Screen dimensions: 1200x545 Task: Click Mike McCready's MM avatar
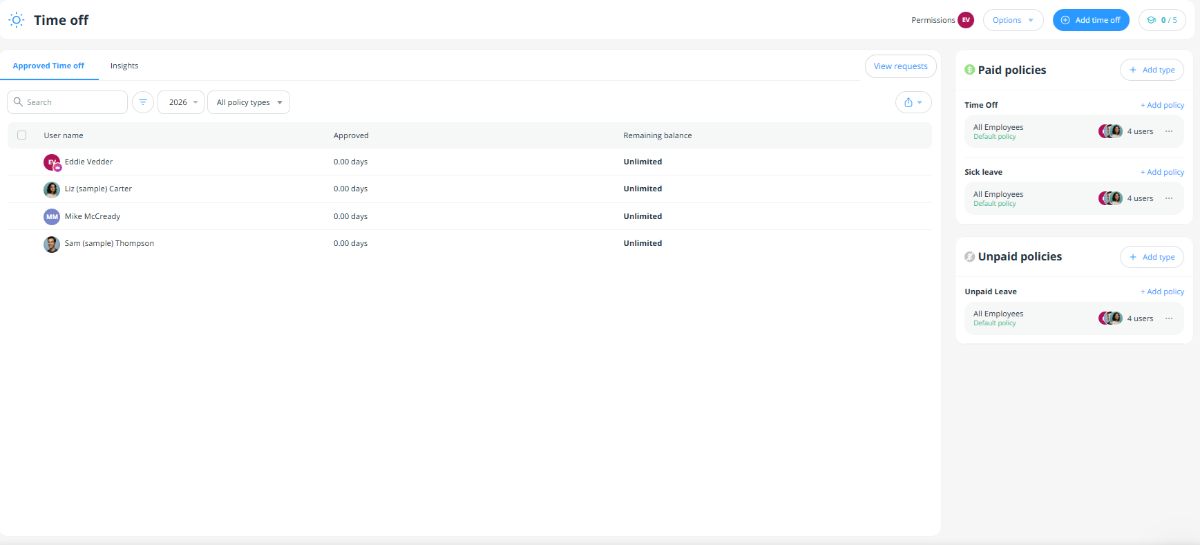click(x=52, y=217)
